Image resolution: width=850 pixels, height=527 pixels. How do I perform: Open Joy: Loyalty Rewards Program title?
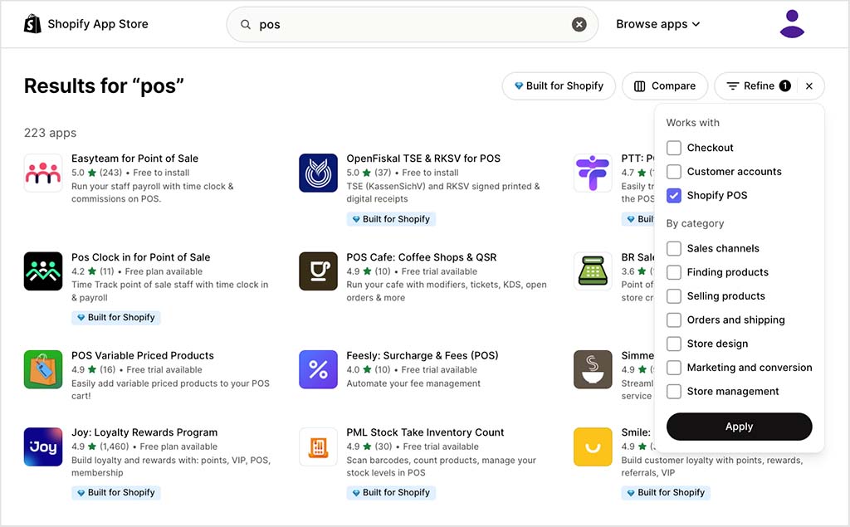[x=144, y=432]
